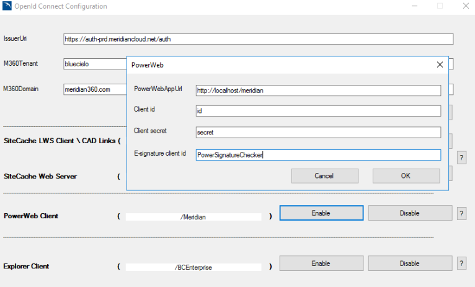
Task: Click the M360Tenant field containing bluecielo
Action: (x=95, y=64)
